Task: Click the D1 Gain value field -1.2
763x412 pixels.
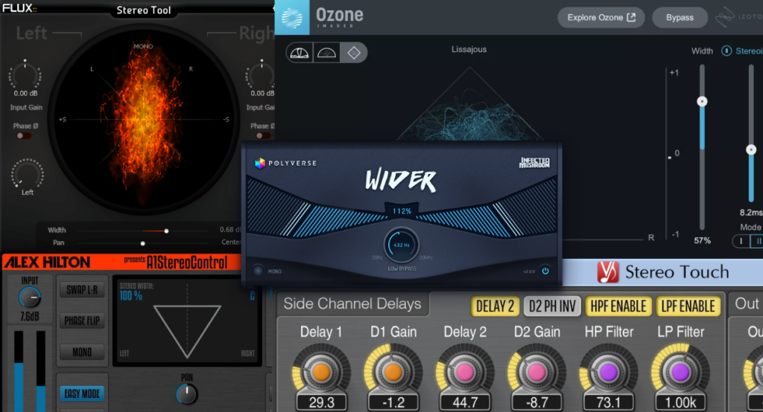Action: pyautogui.click(x=393, y=402)
